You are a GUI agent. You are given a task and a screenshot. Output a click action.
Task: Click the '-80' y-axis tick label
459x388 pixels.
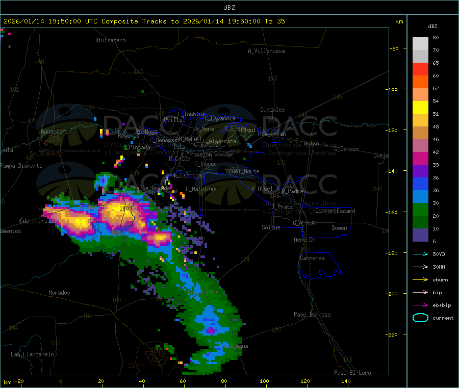point(394,48)
